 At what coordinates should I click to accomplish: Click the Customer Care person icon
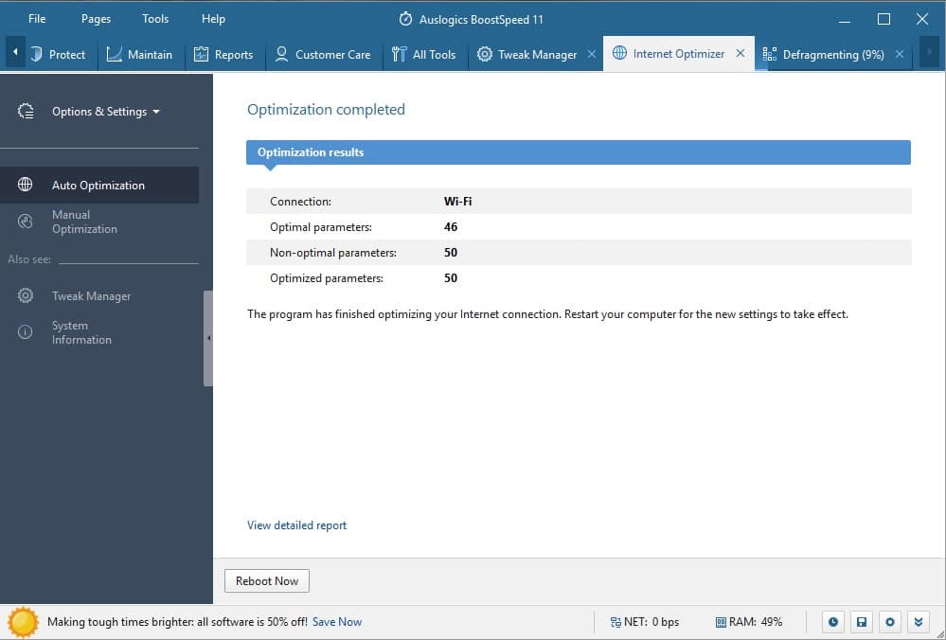click(x=281, y=54)
